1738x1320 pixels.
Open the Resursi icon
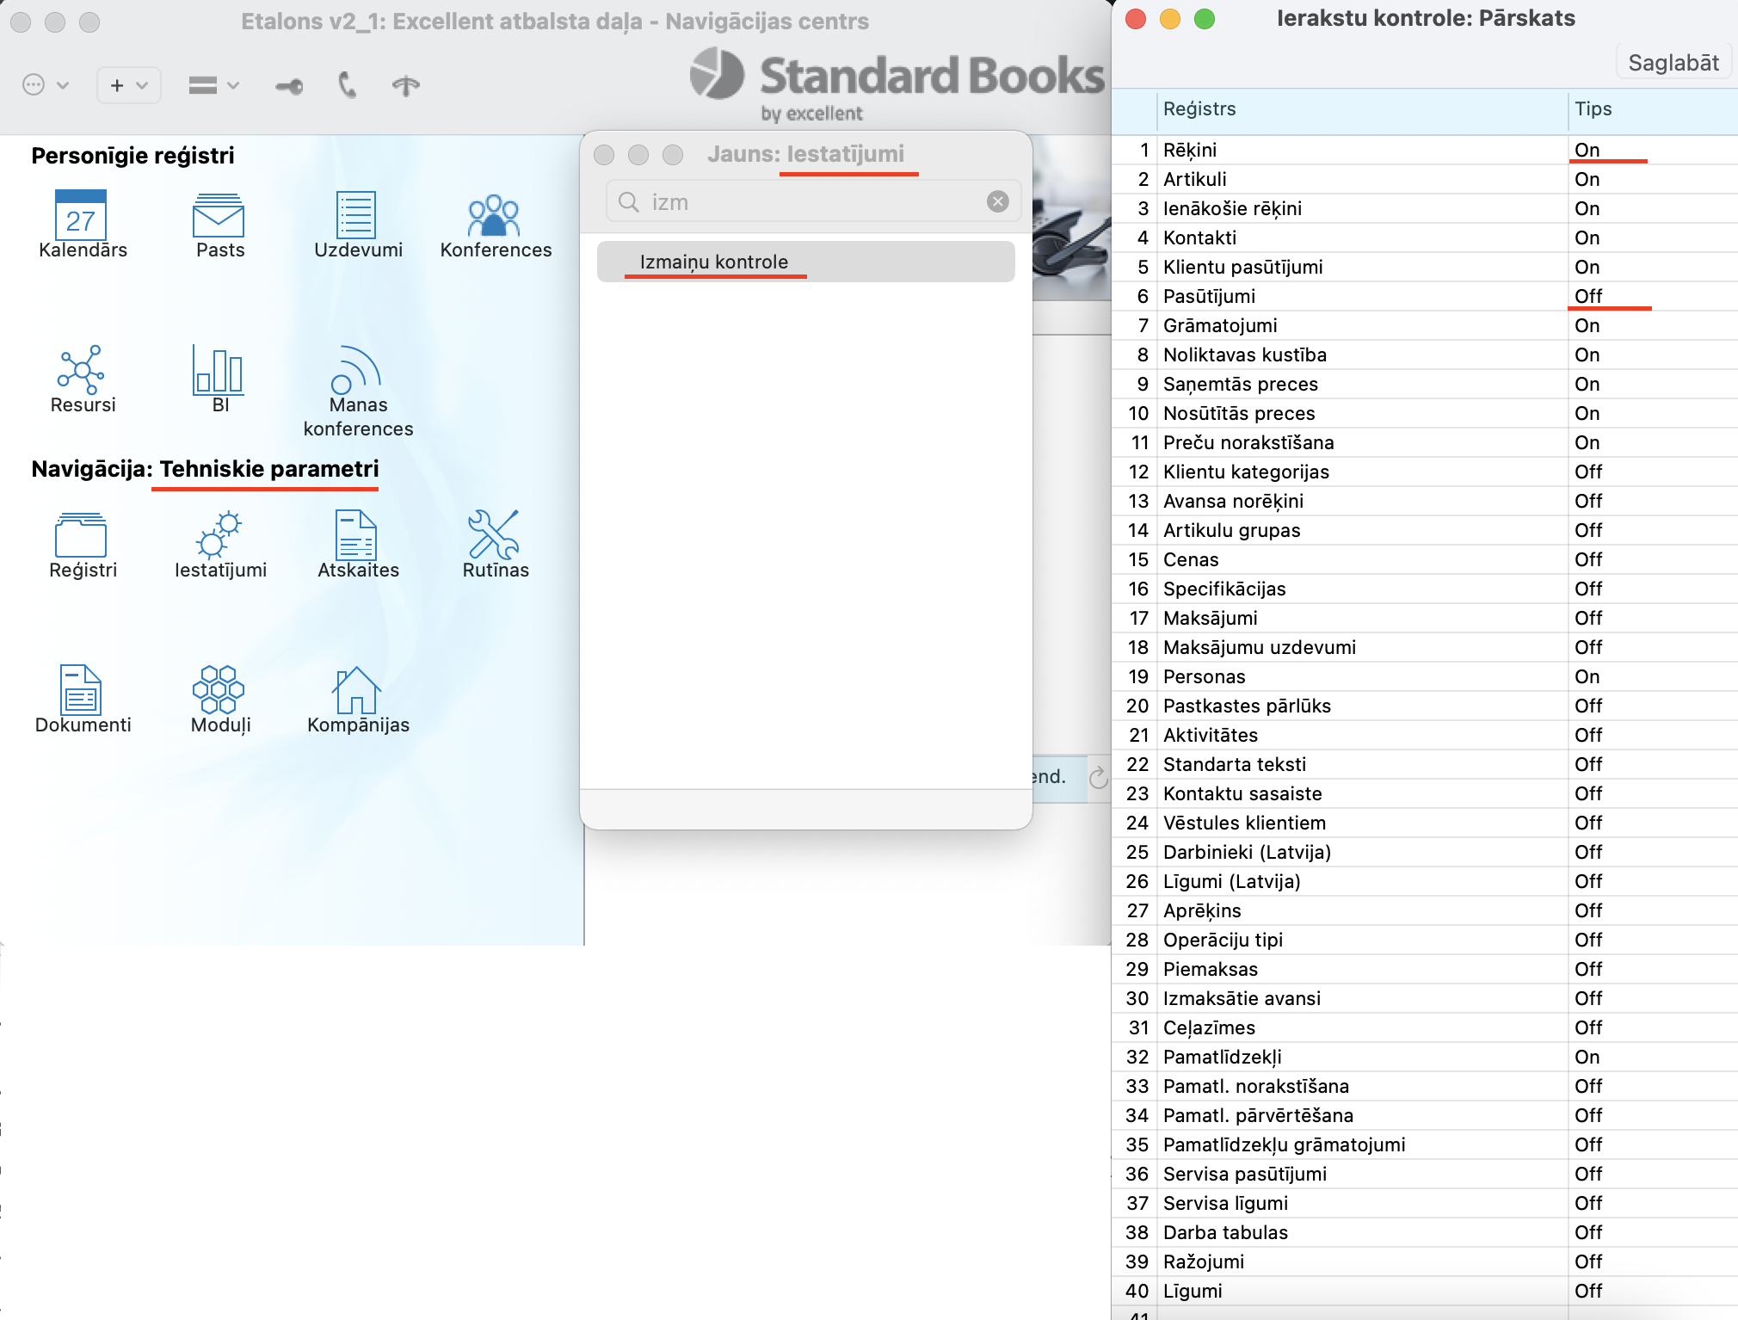point(82,370)
